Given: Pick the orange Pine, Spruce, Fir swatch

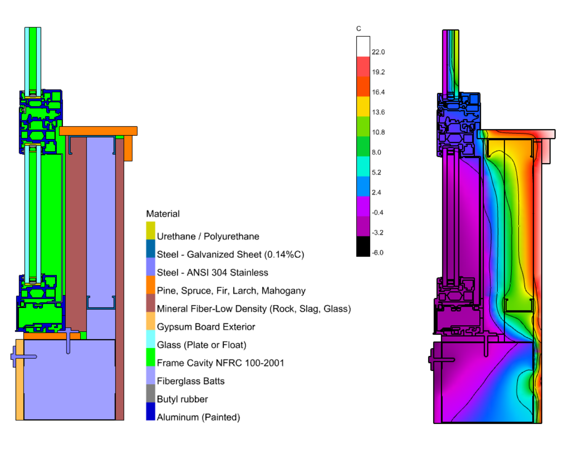Looking at the screenshot, I should pos(150,285).
